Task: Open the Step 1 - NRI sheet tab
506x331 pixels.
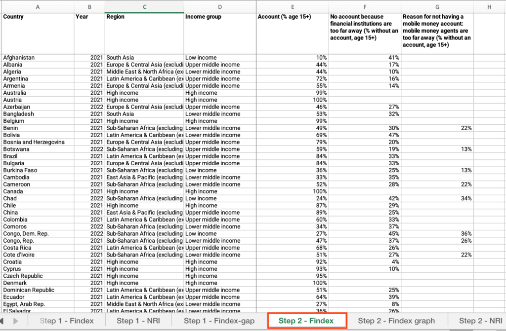Action: tap(138, 321)
